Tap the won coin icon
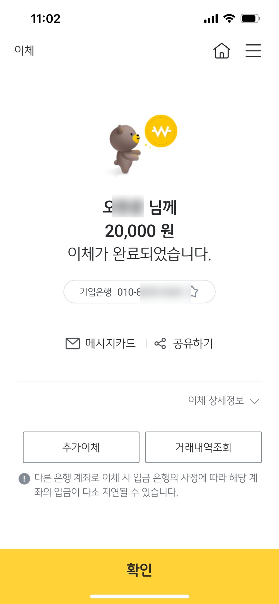 (161, 131)
